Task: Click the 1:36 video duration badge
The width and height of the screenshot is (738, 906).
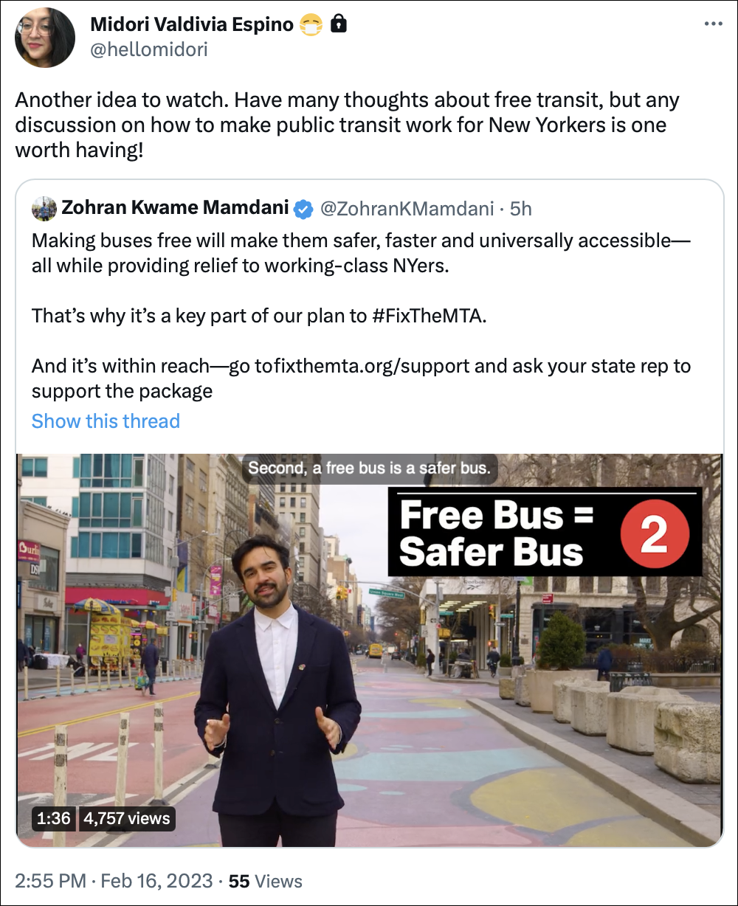Action: 53,817
